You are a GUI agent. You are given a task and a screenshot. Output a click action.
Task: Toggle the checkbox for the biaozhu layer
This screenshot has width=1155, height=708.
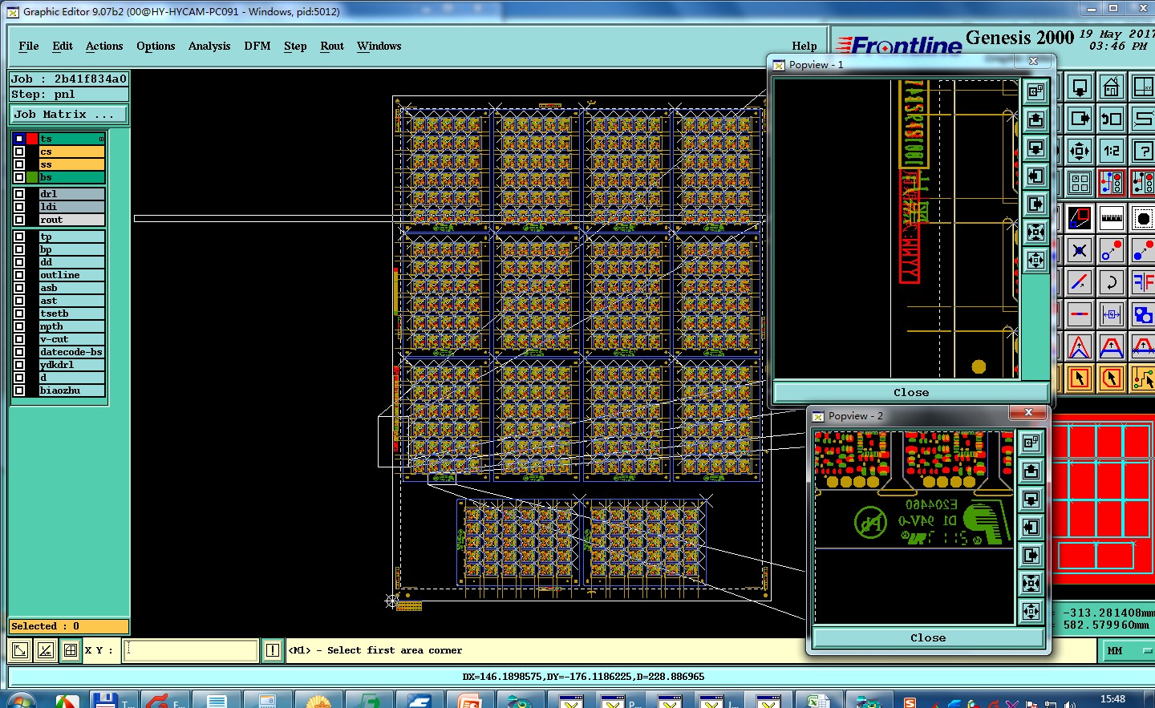[x=19, y=390]
